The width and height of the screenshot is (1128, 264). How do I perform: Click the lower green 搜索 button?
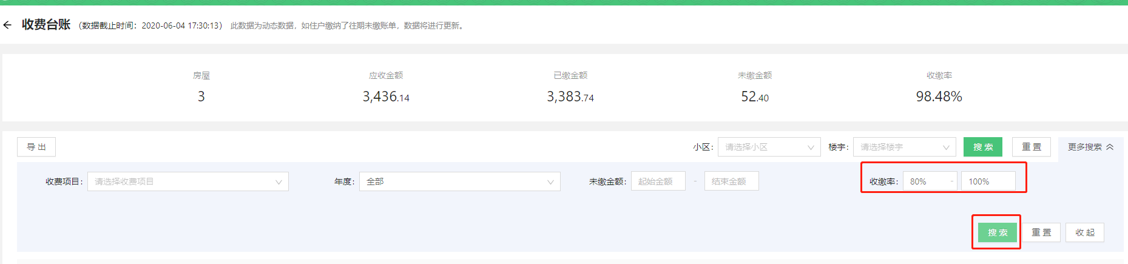[x=998, y=232]
